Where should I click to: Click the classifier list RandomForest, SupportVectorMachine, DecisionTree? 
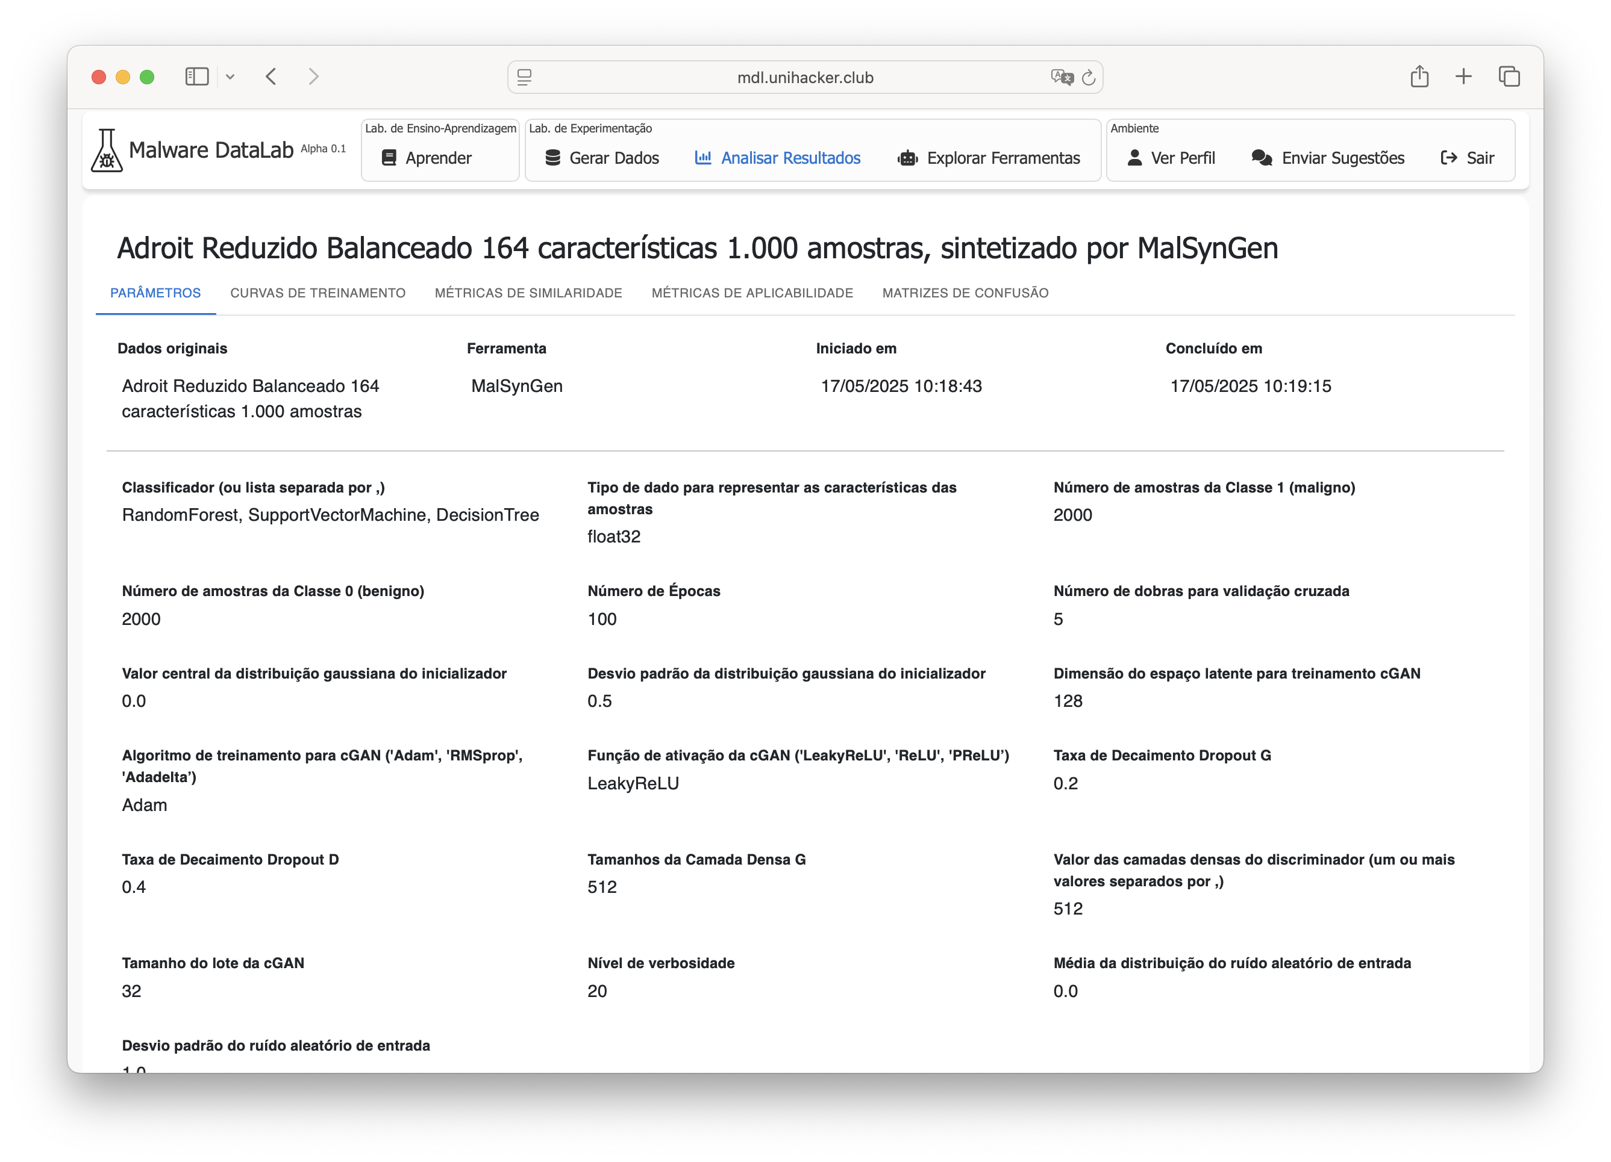[x=330, y=515]
